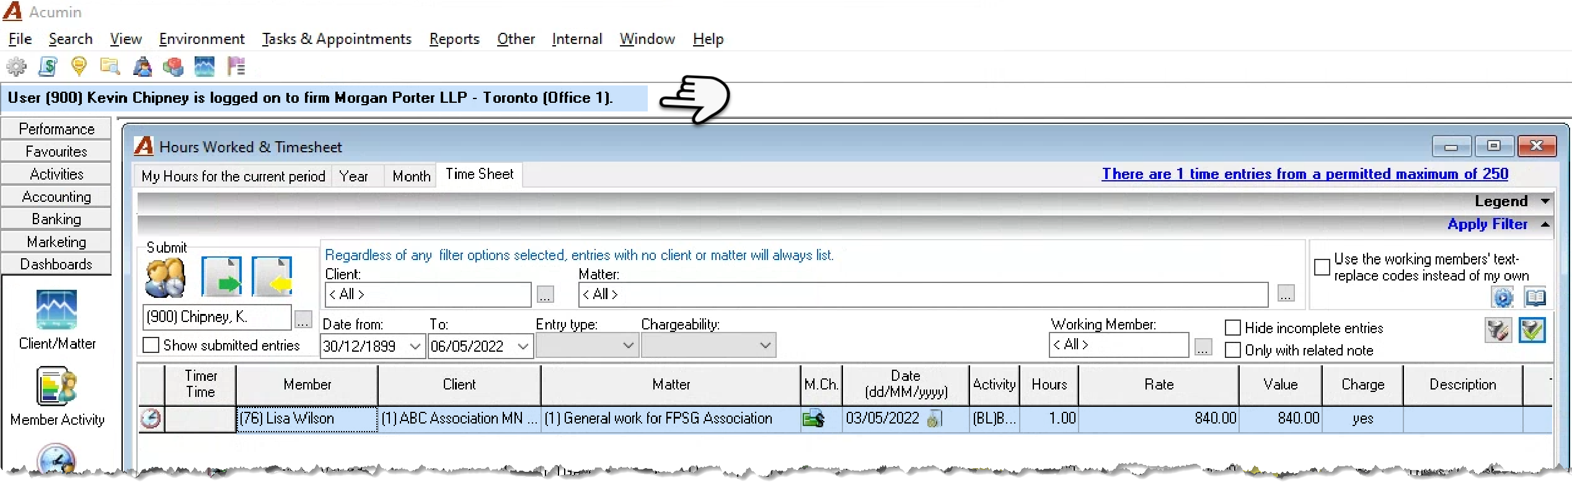Image resolution: width=1572 pixels, height=483 pixels.
Task: Click the clear filter funnel with eraser icon
Action: [x=1498, y=330]
